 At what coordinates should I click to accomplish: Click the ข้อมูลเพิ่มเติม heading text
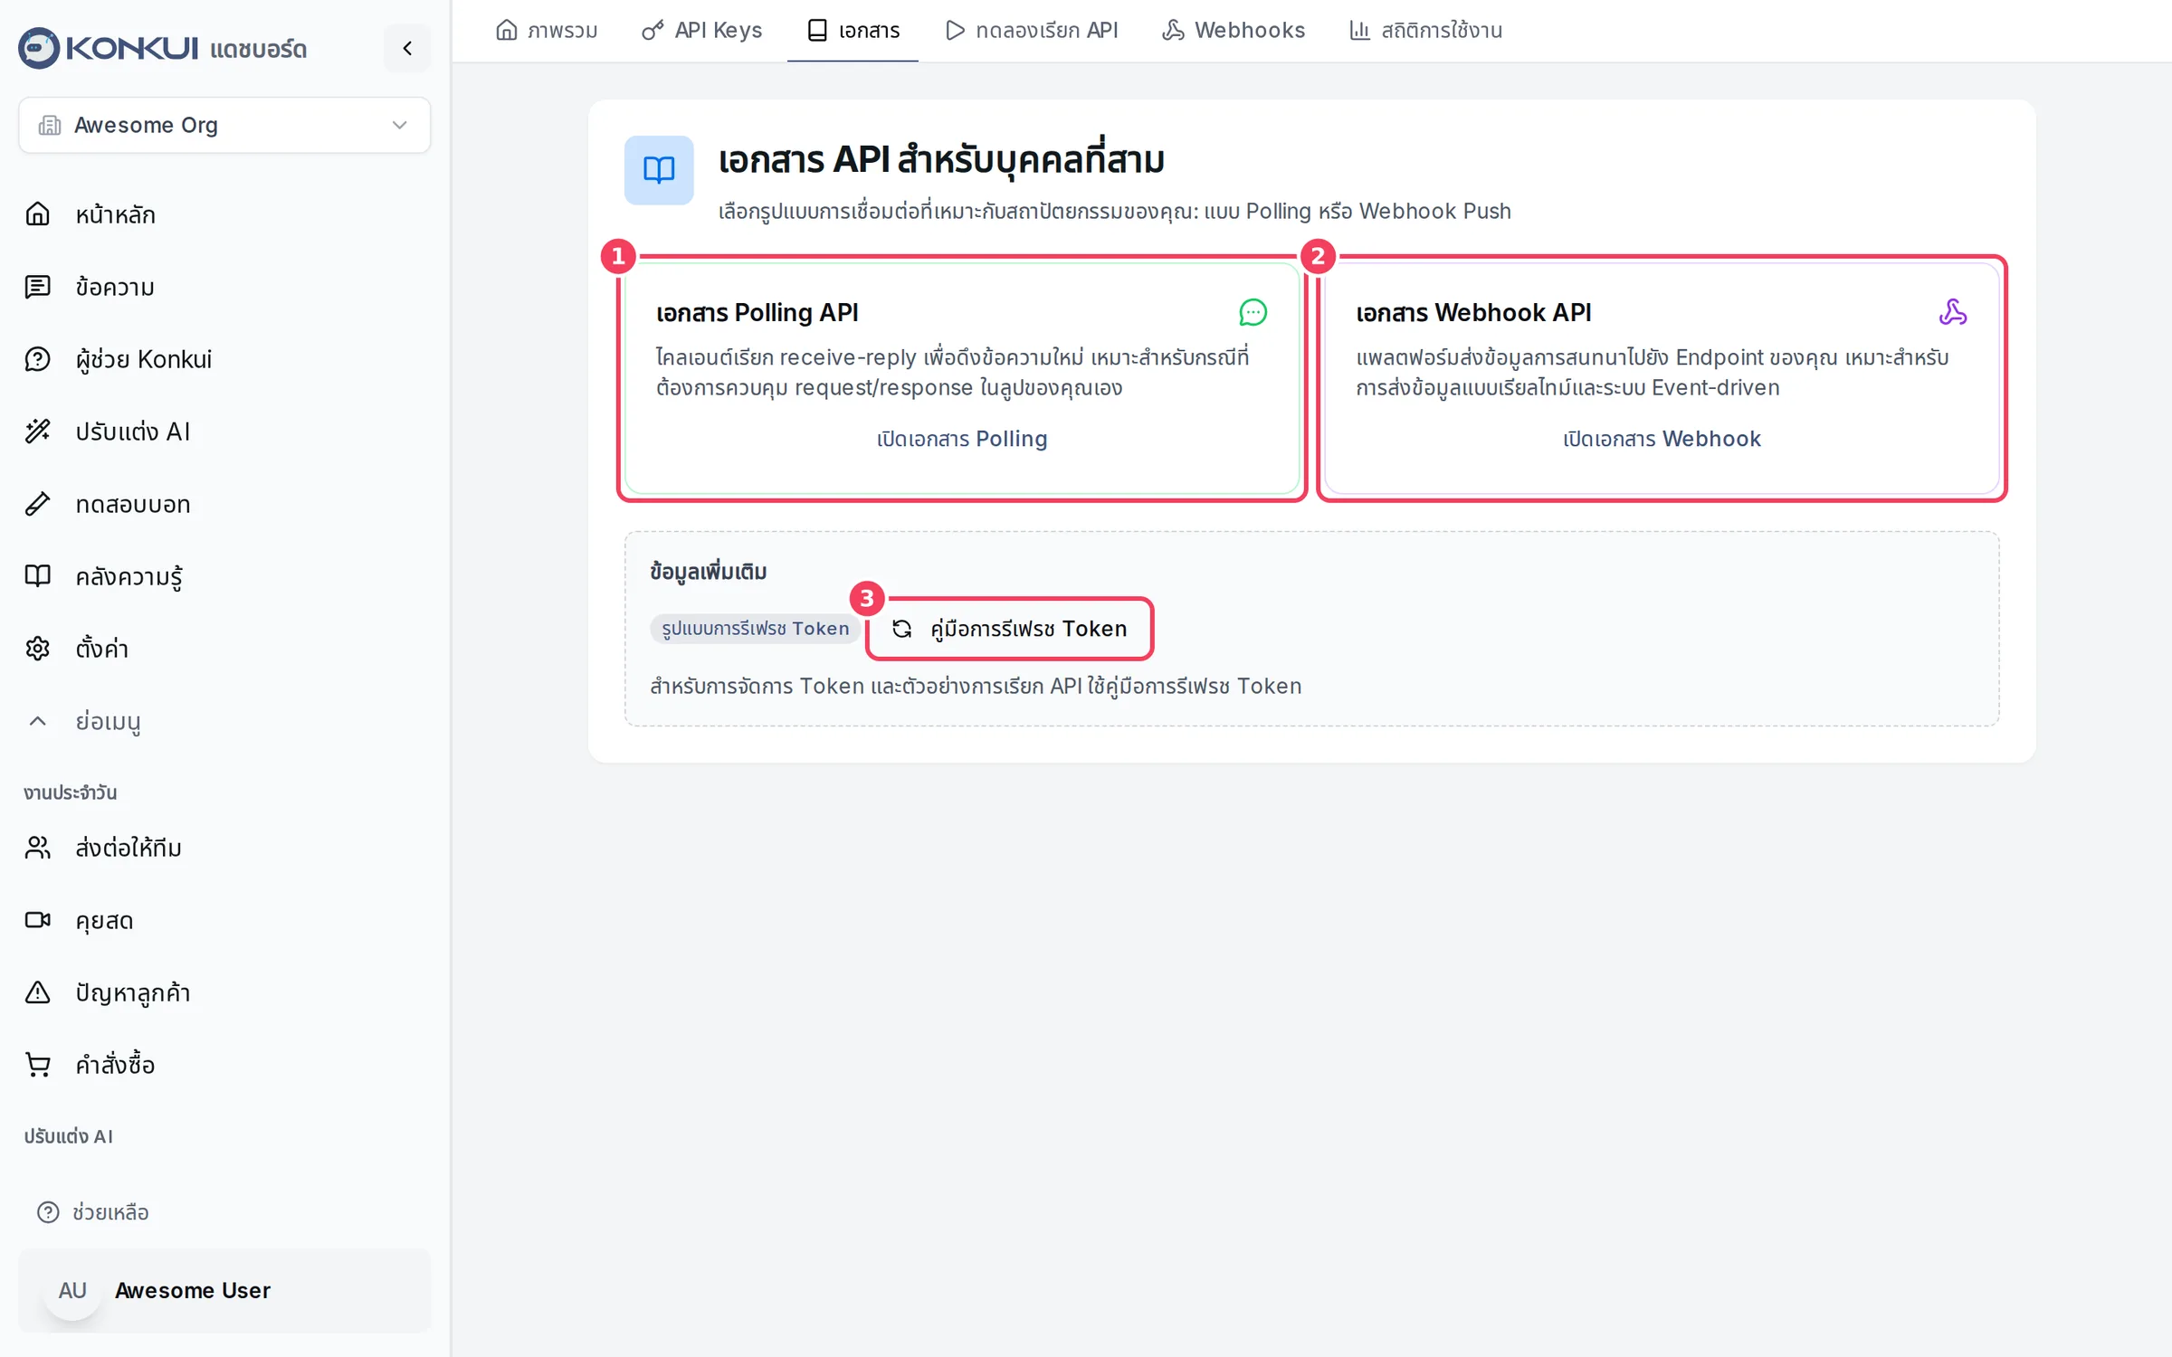709,572
